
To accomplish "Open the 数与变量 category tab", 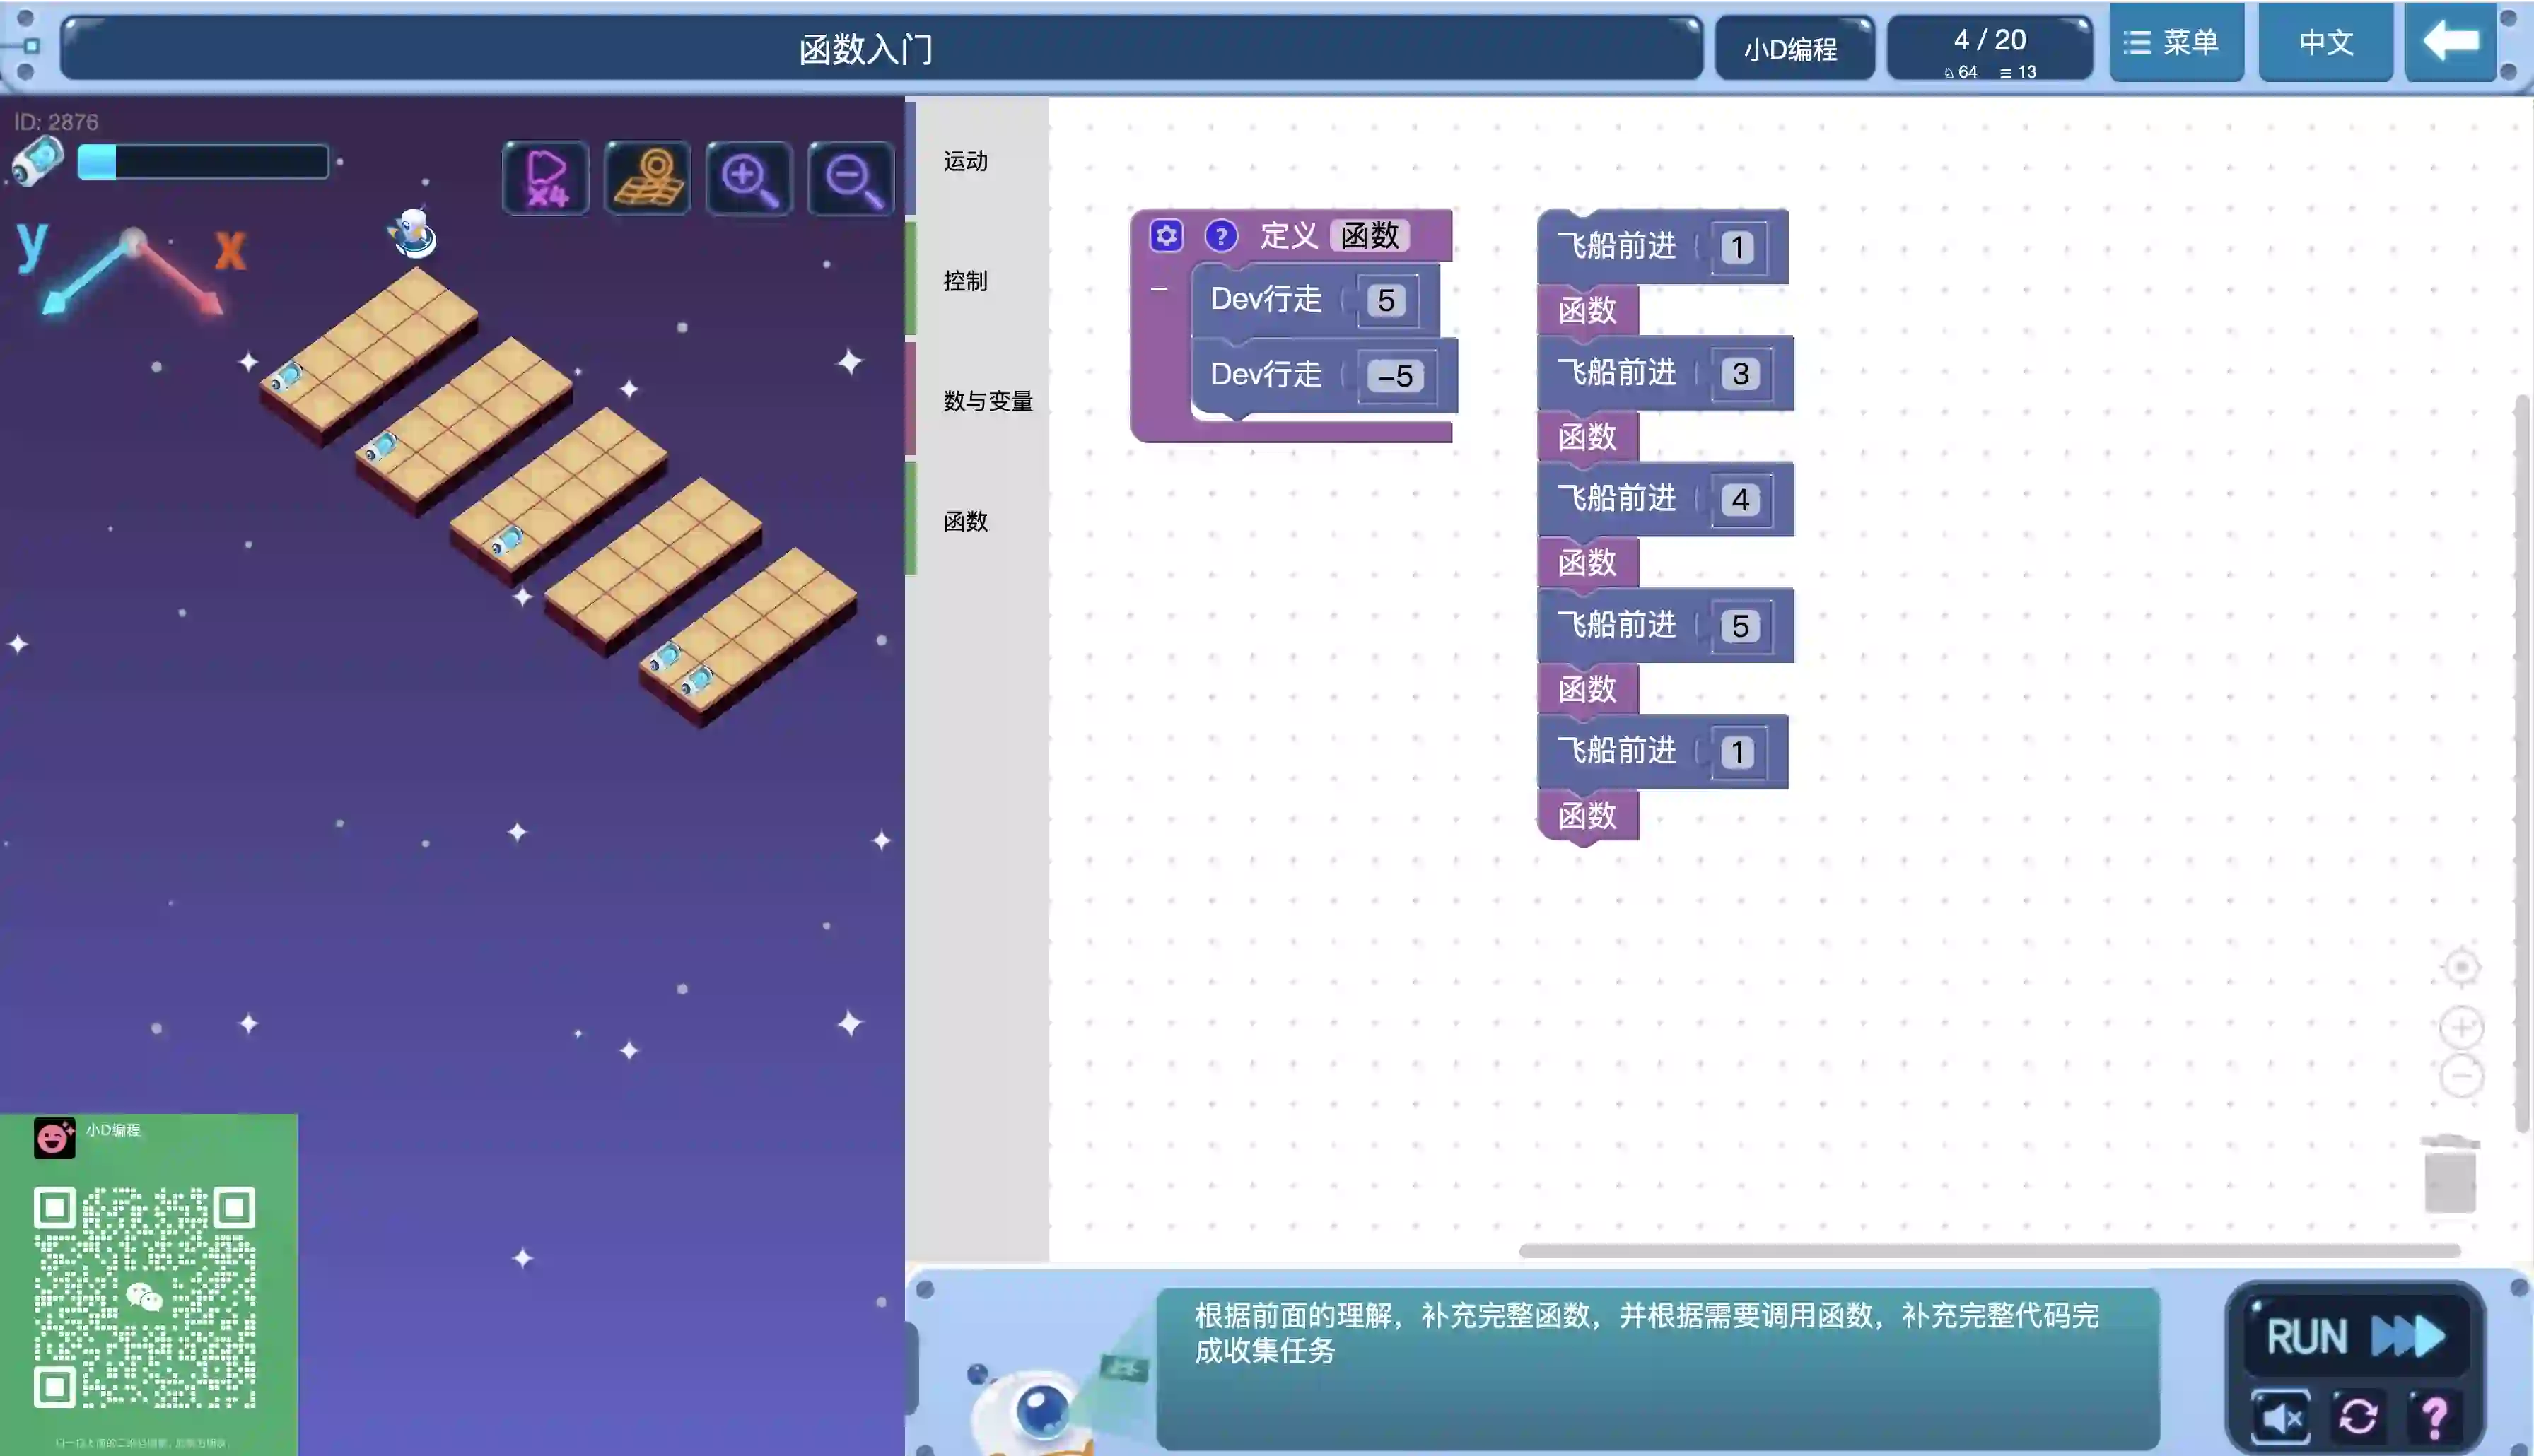I will 987,401.
